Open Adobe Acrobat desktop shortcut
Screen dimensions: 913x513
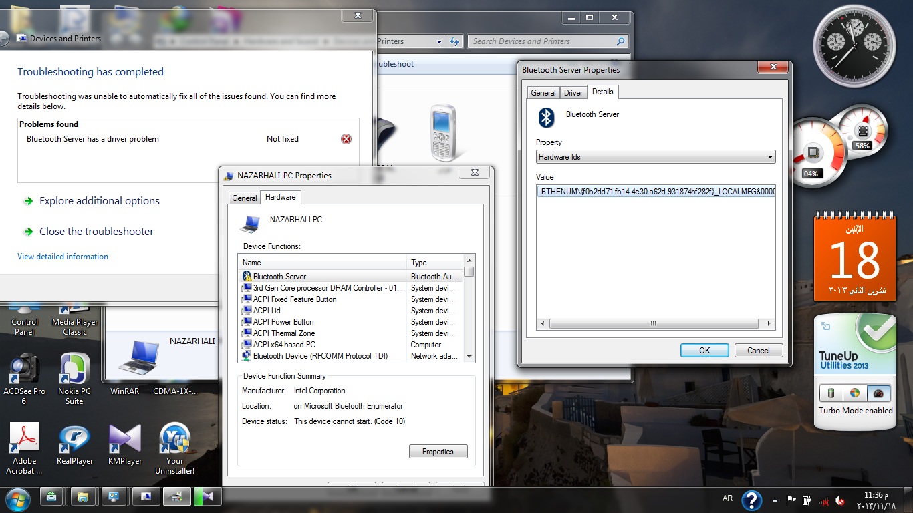tap(24, 448)
